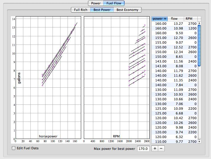Select the row with flow 7.06
This screenshot has width=211, height=159.
175,104
